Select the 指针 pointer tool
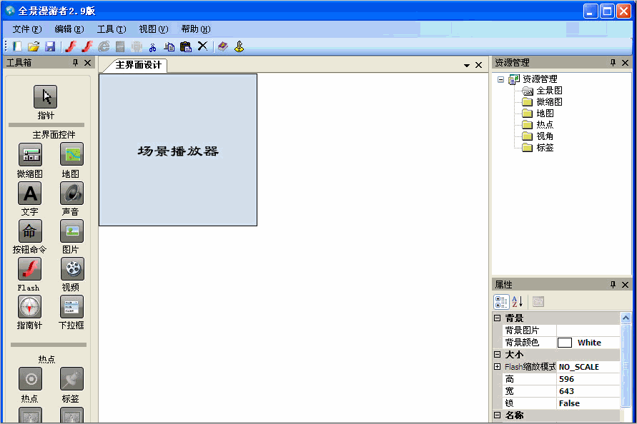The image size is (637, 424). pos(45,96)
